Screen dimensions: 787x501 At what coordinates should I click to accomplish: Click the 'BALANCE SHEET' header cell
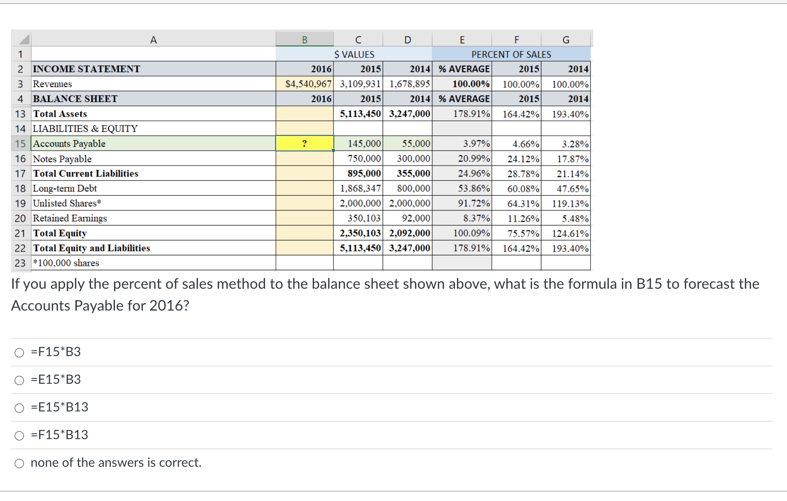153,99
